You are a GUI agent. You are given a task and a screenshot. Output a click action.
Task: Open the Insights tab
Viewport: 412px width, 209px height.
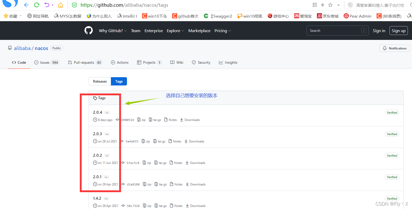228,62
